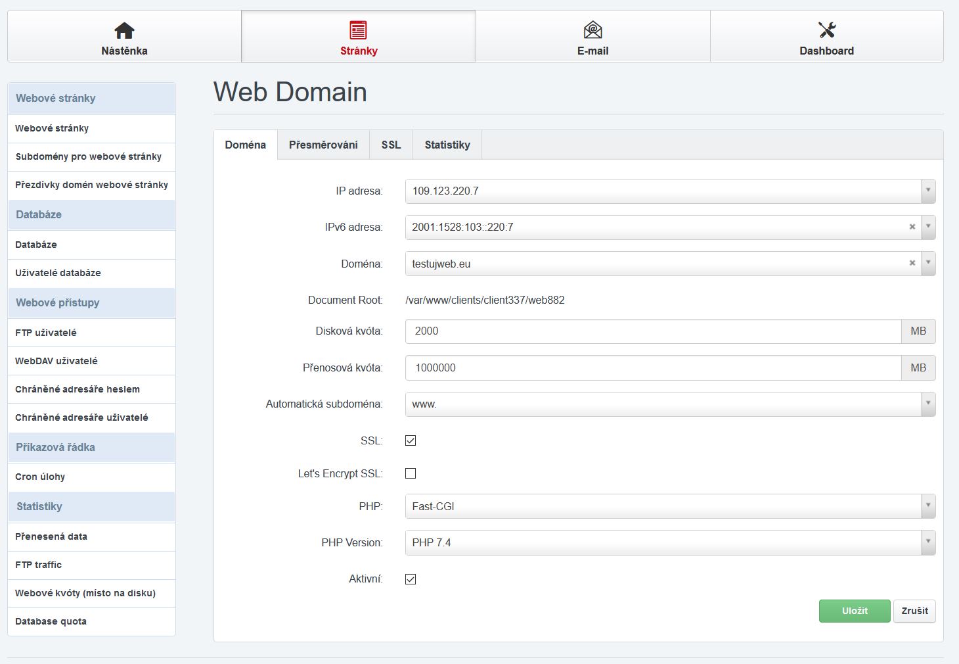Open the PHP Version dropdown
Image resolution: width=959 pixels, height=664 pixels.
(x=927, y=542)
